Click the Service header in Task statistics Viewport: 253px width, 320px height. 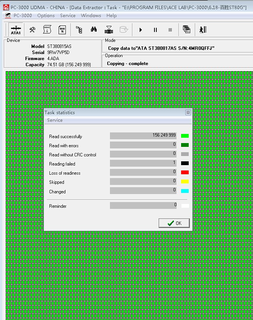pos(55,120)
